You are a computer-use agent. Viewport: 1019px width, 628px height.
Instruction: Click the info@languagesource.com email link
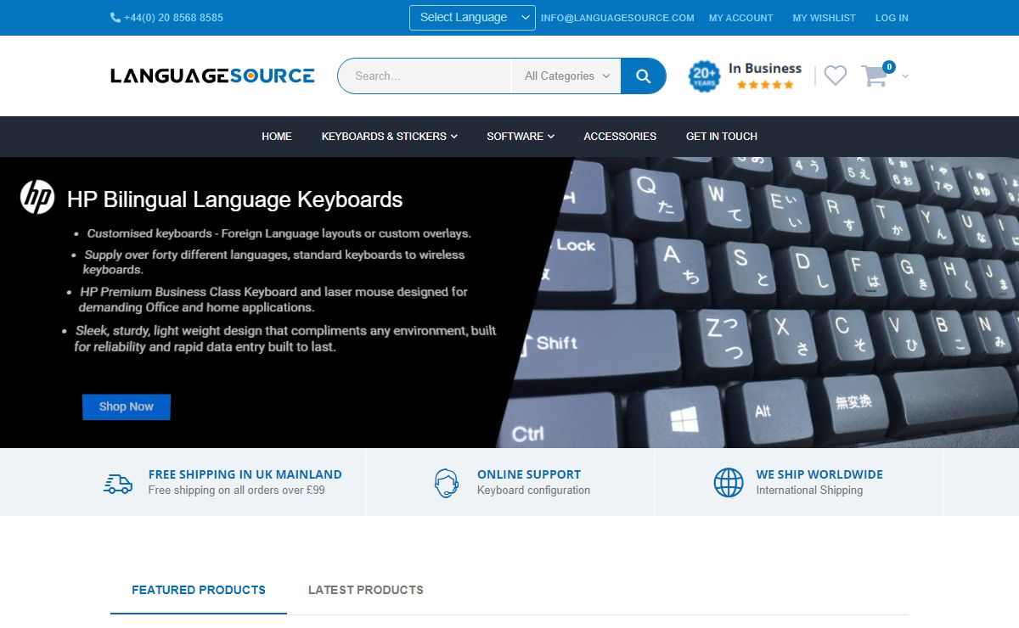point(617,18)
